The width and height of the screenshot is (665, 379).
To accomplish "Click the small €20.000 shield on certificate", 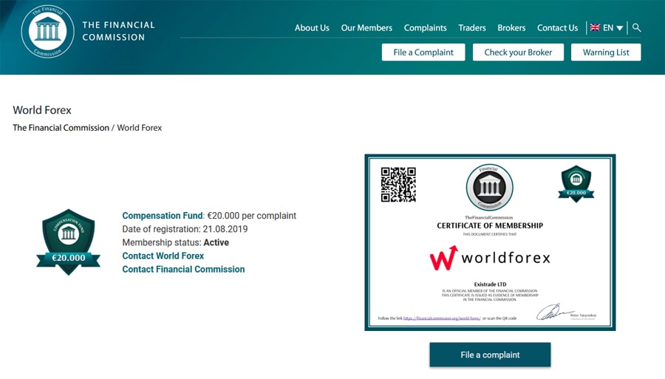I will (576, 183).
